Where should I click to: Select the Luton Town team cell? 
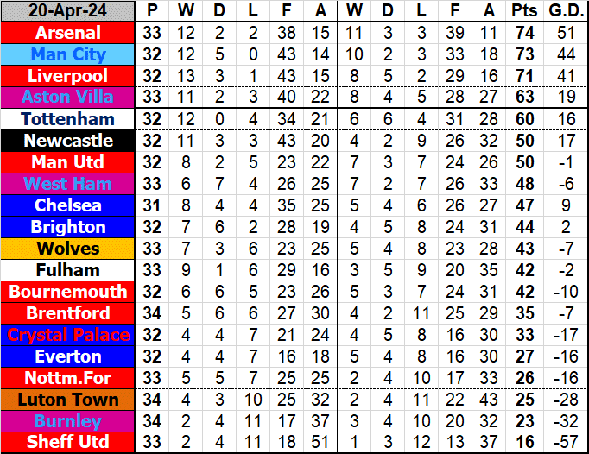(x=68, y=400)
